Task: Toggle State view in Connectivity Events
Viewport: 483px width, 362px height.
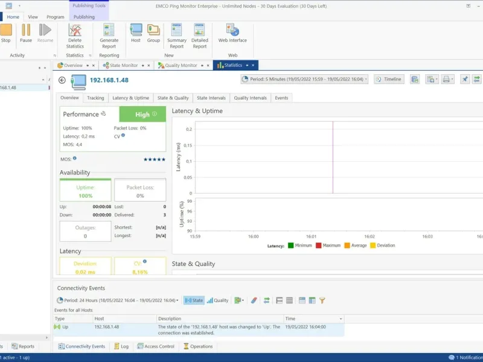Action: point(194,300)
